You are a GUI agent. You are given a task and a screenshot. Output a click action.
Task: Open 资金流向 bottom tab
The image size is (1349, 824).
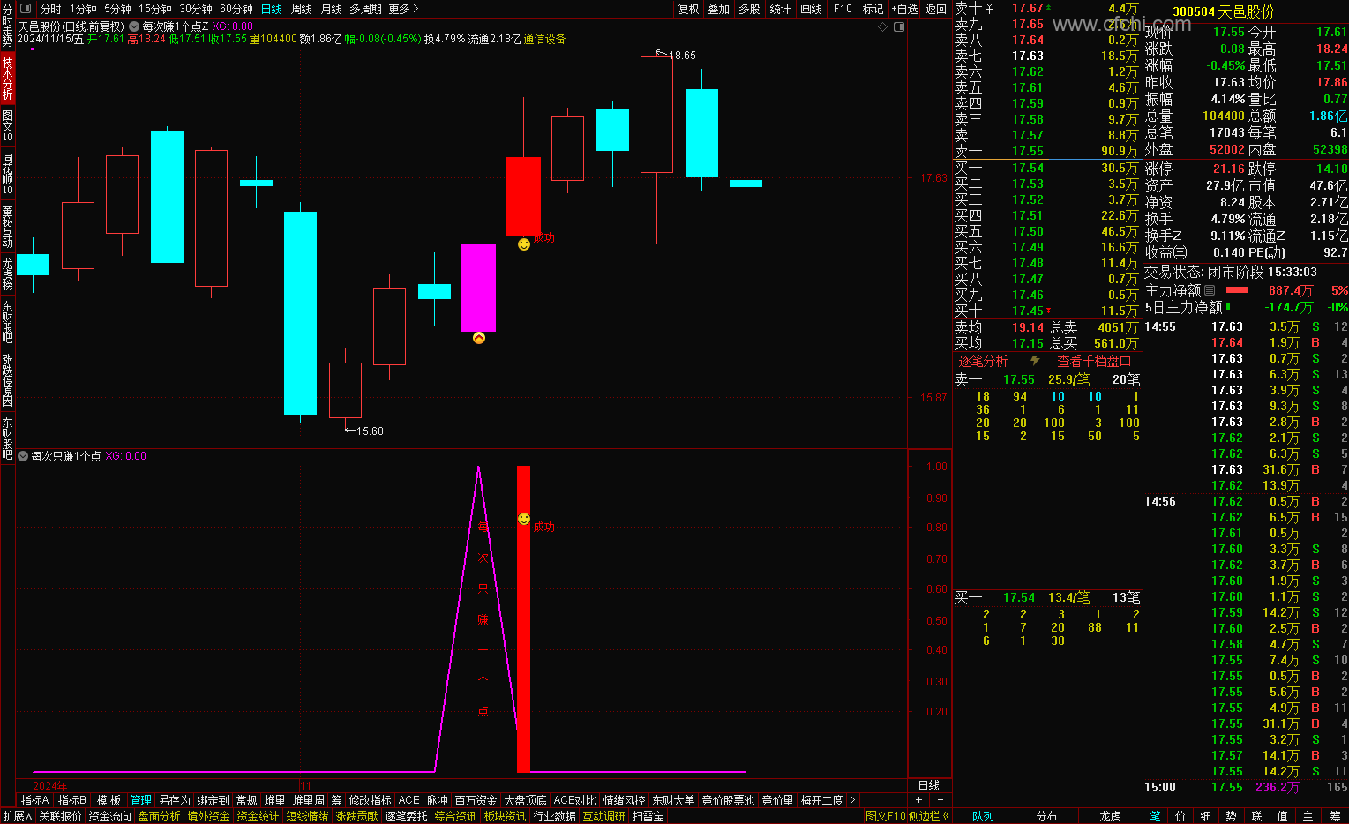tap(110, 816)
